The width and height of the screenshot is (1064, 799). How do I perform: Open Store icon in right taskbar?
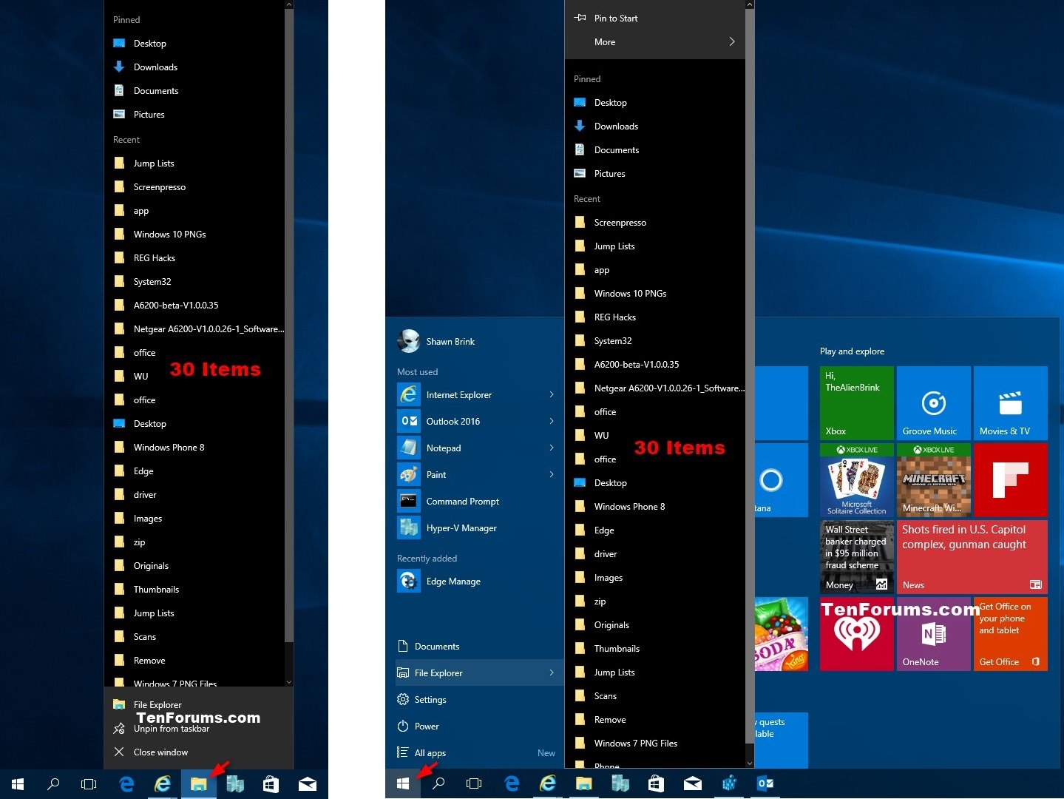click(x=656, y=783)
